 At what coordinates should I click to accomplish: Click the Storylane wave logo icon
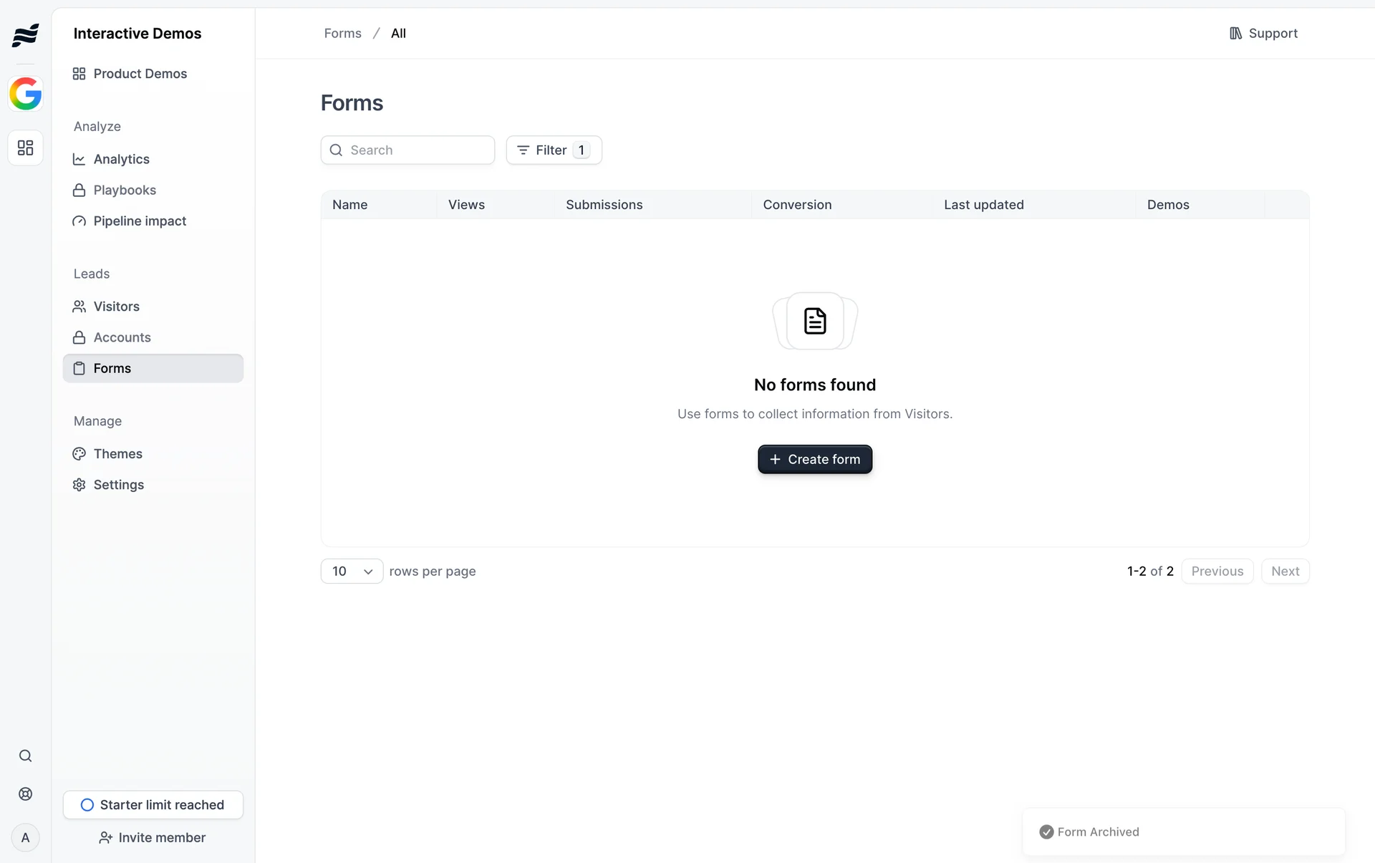tap(25, 34)
